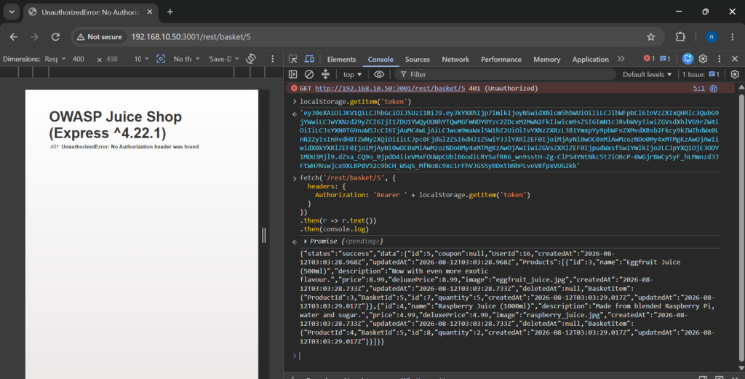Viewport: 745px width, 379px height.
Task: Open the Chrome three-dot browser menu
Action: click(732, 36)
